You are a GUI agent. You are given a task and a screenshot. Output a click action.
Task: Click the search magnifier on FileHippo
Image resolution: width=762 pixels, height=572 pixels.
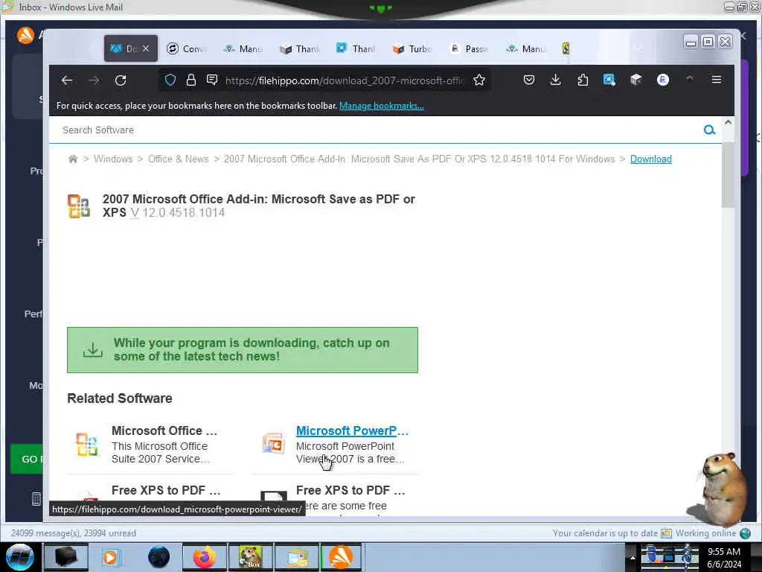click(709, 130)
